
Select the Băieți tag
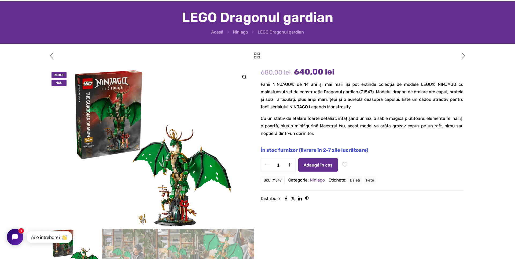(x=355, y=180)
